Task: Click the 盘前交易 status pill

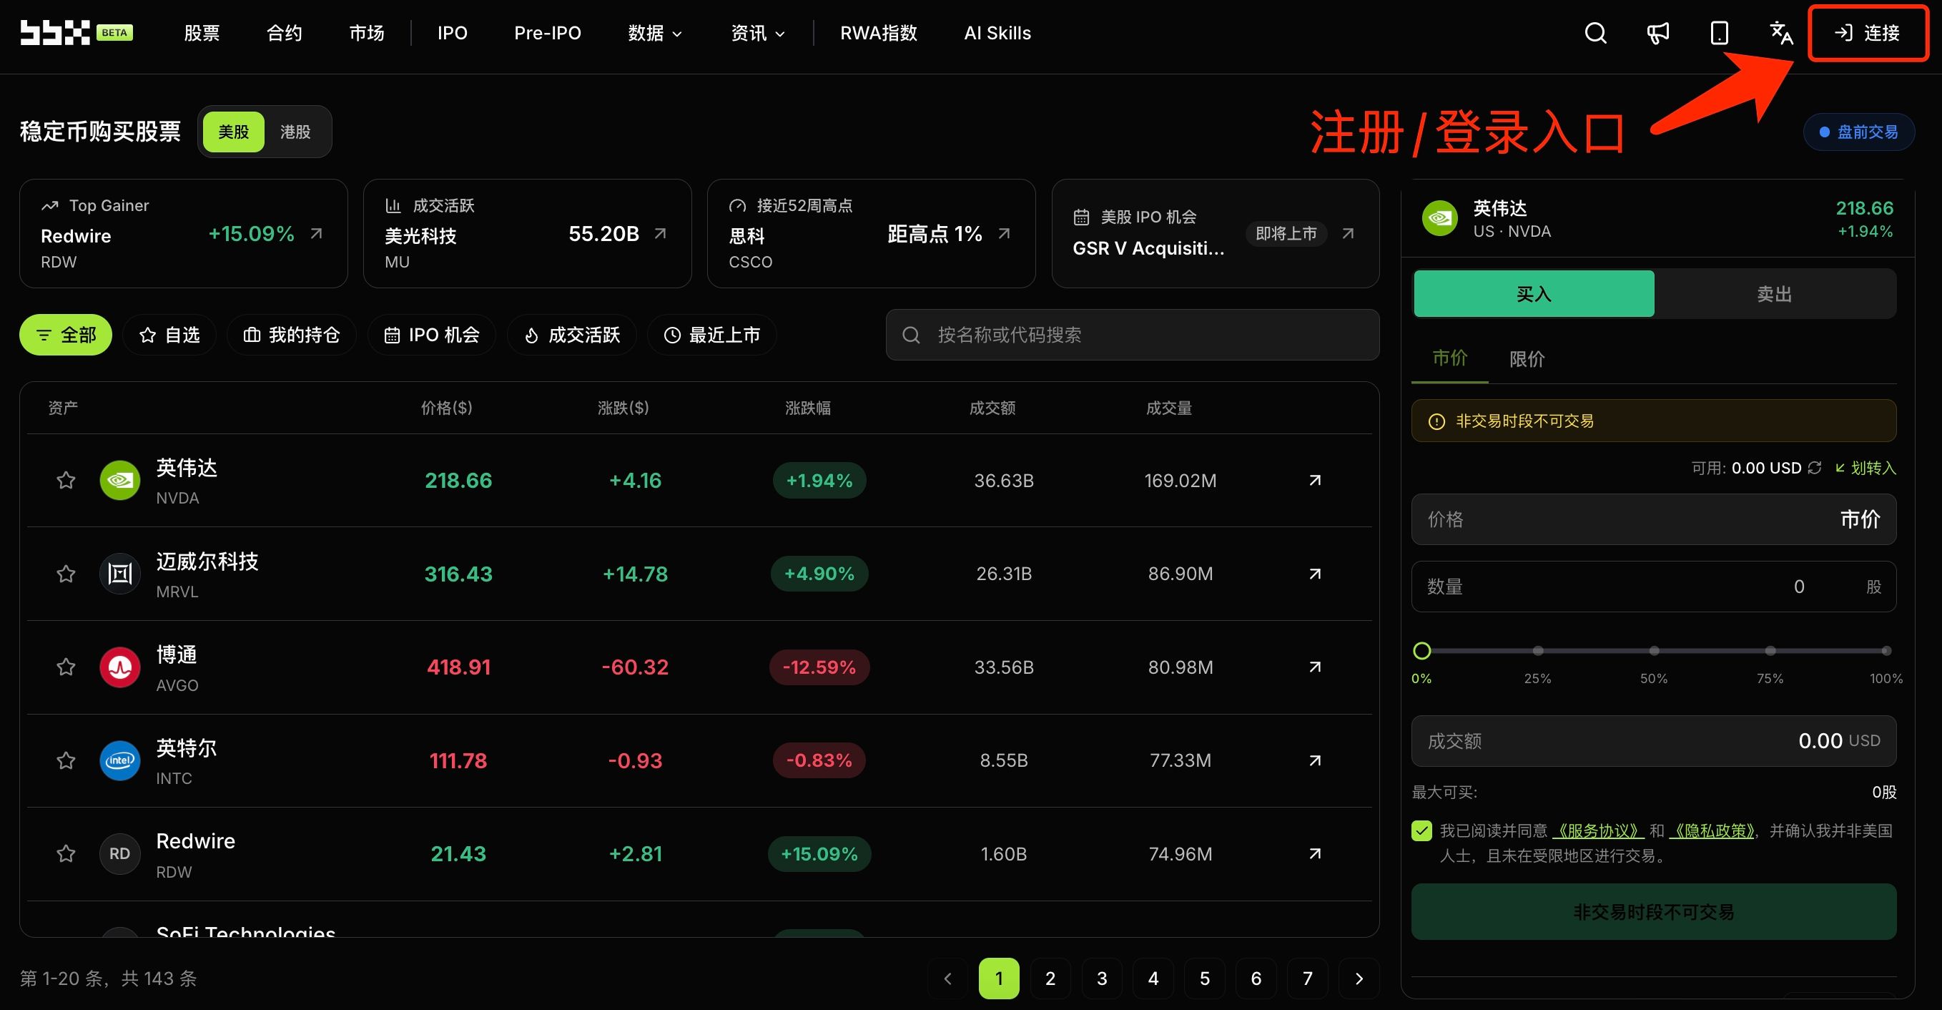Action: tap(1858, 132)
